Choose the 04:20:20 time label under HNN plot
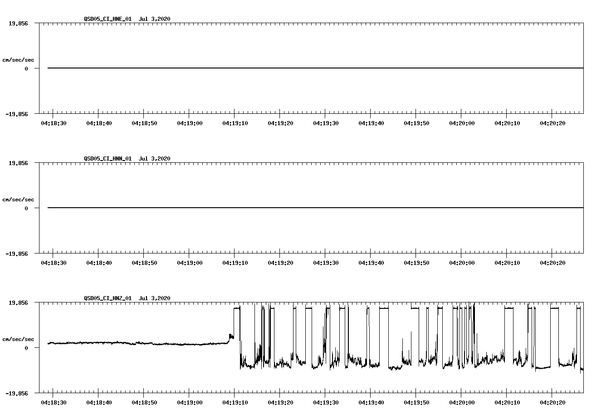The width and height of the screenshot is (616, 419). tap(552, 263)
